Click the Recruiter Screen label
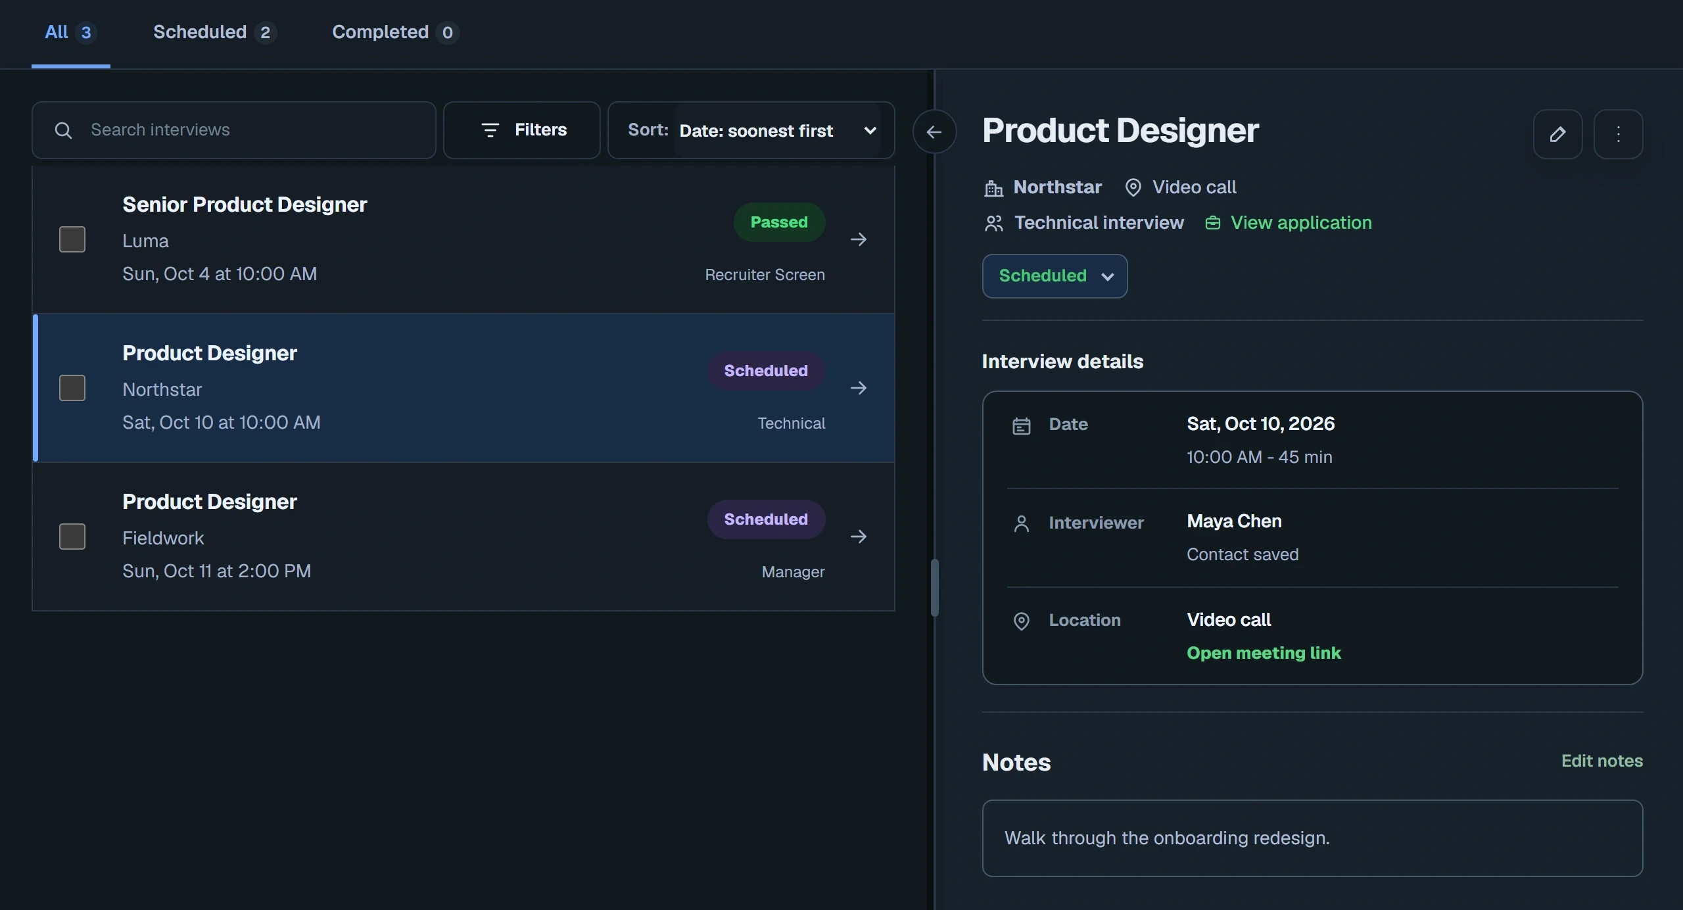The height and width of the screenshot is (910, 1683). coord(765,275)
